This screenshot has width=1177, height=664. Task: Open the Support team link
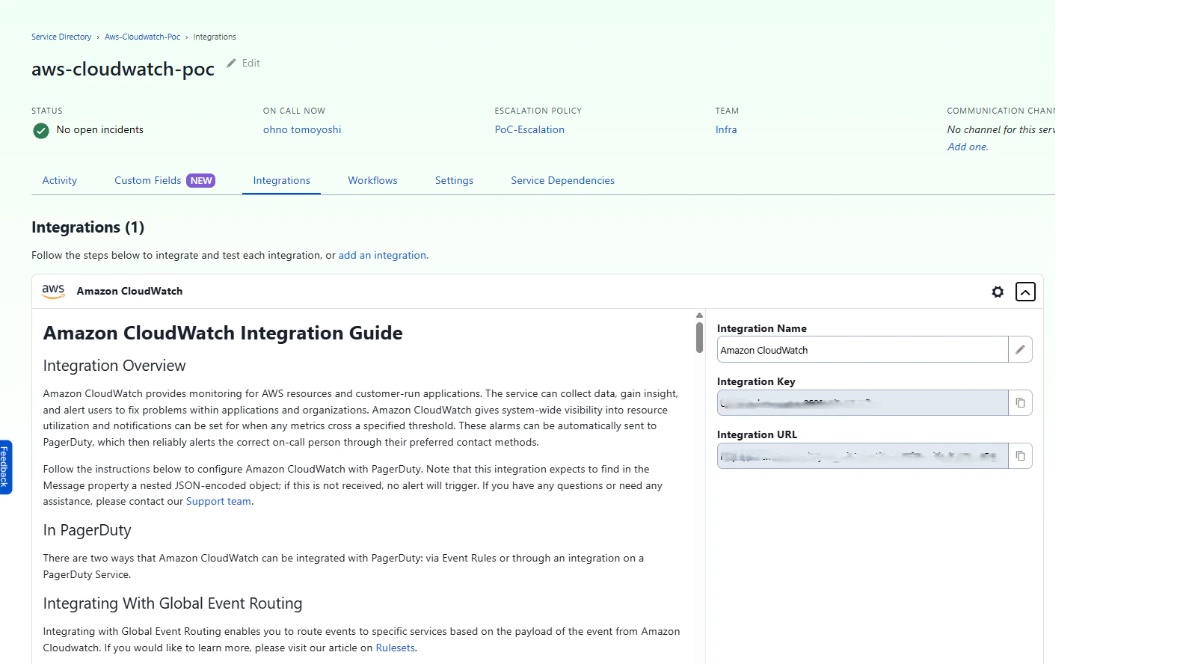[218, 502]
